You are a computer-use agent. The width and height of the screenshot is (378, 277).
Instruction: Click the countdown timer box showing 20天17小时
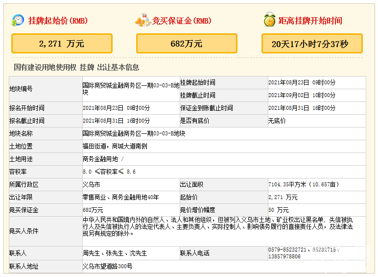tap(312, 44)
